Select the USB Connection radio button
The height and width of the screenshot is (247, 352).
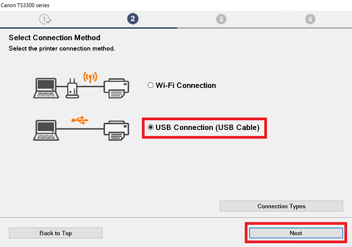pos(151,127)
